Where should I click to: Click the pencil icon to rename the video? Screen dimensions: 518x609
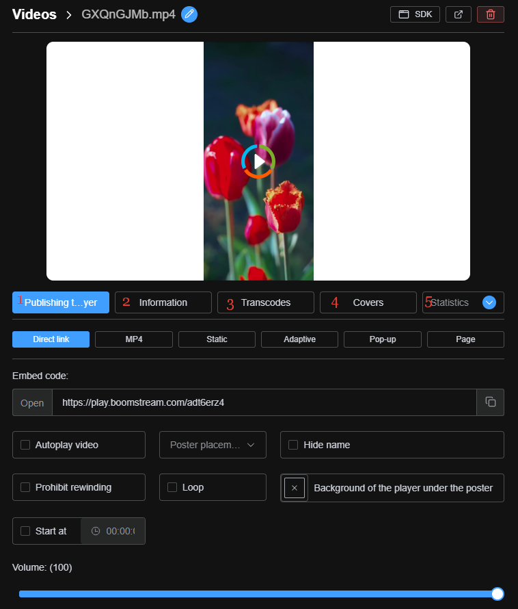coord(189,14)
